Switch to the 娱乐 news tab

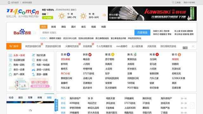click(21, 98)
